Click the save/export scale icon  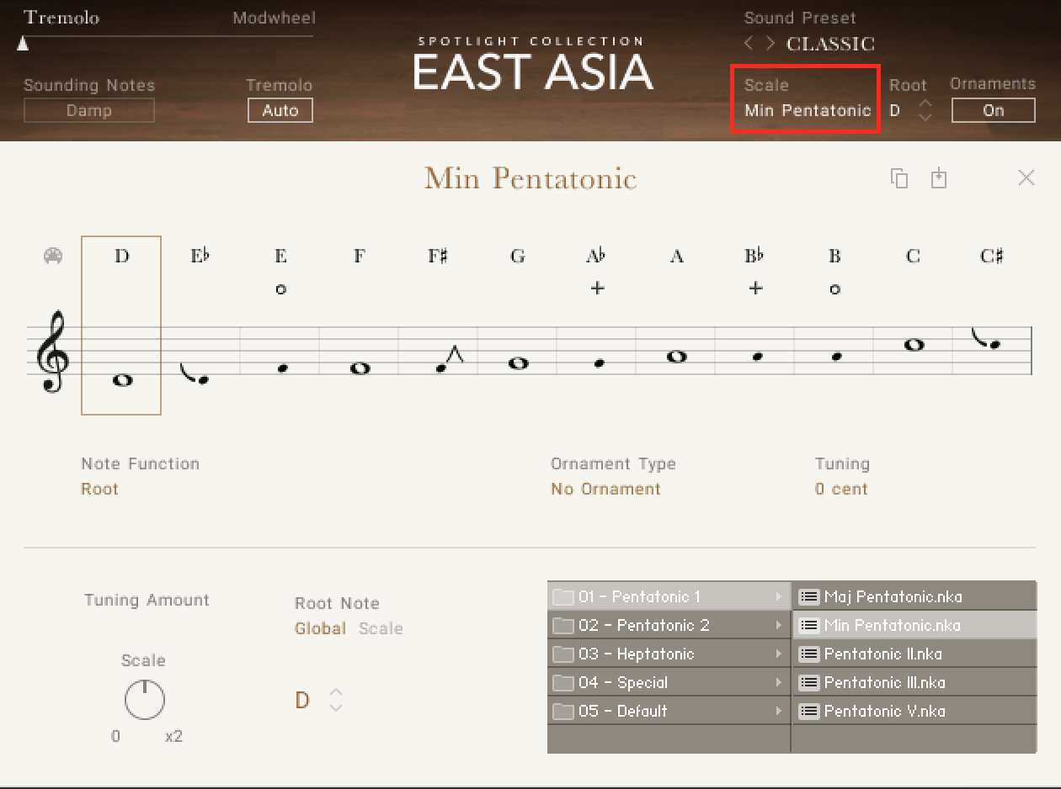[x=939, y=178]
